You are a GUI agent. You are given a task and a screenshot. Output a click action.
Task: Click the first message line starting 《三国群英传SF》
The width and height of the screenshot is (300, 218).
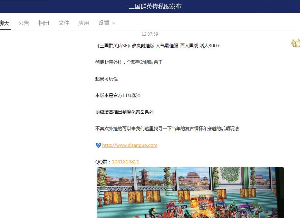(x=158, y=46)
